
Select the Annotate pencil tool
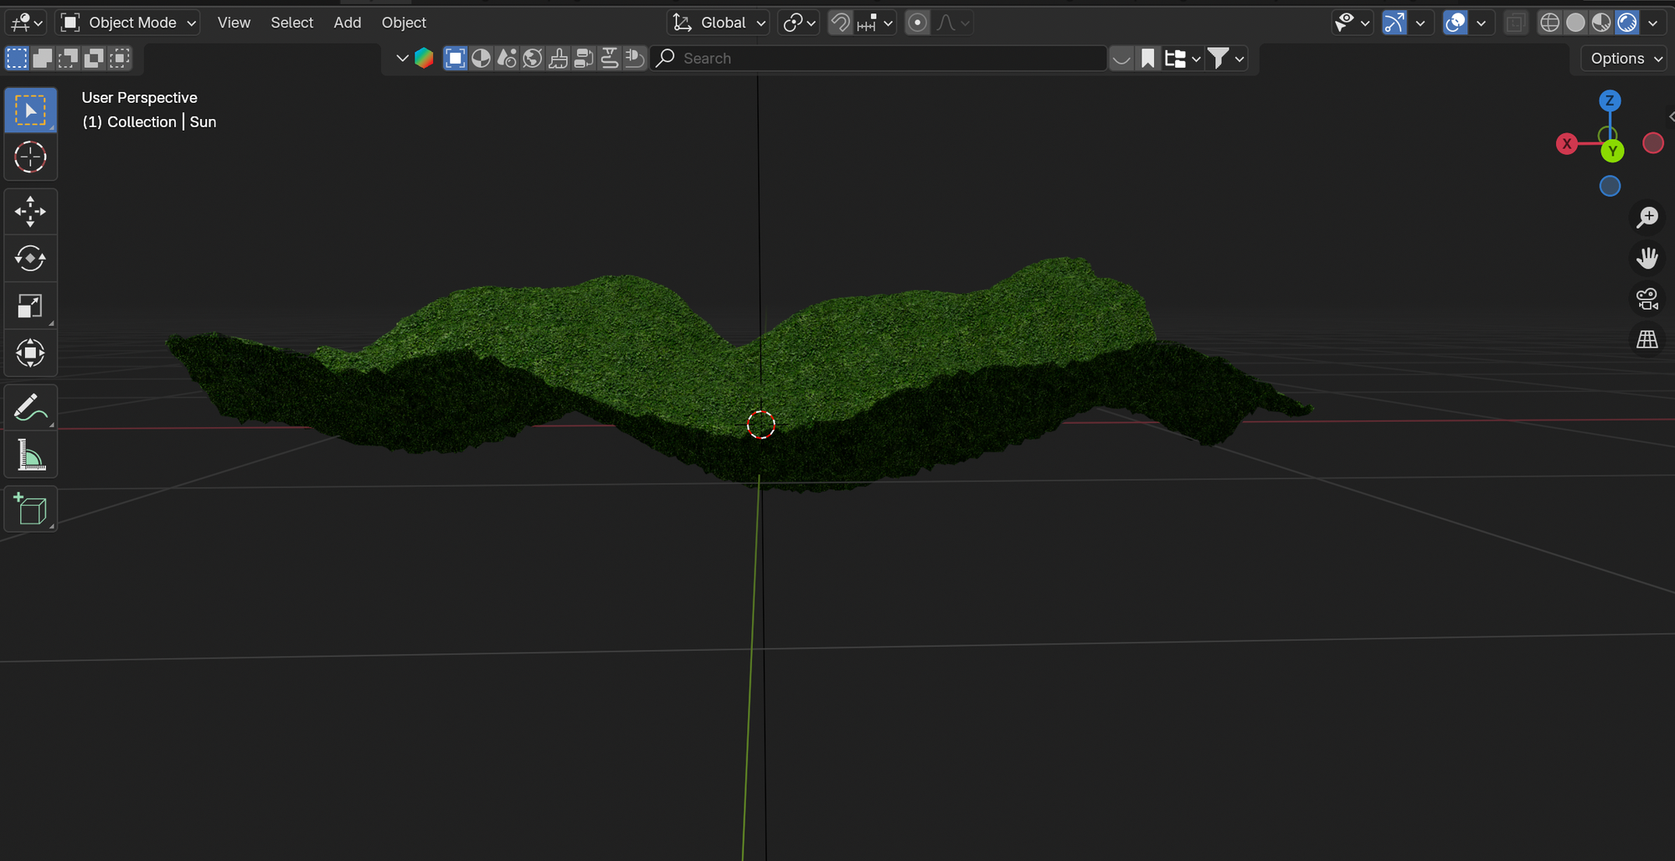(x=30, y=408)
